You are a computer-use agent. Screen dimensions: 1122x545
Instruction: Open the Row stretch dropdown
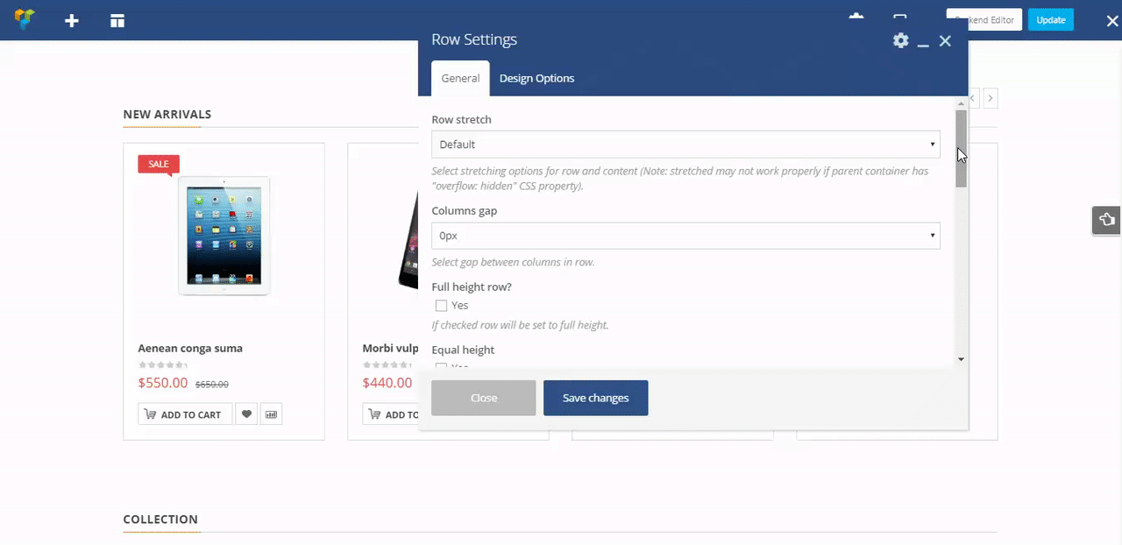[685, 145]
